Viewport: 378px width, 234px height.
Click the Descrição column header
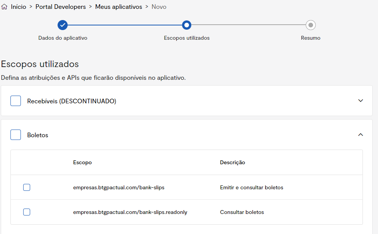232,162
